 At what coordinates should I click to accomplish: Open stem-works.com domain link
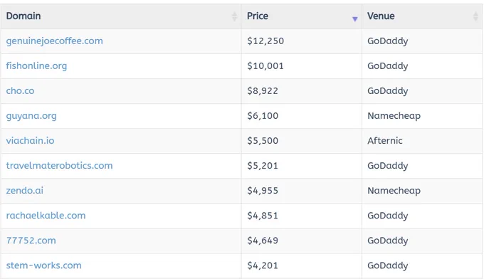click(44, 265)
